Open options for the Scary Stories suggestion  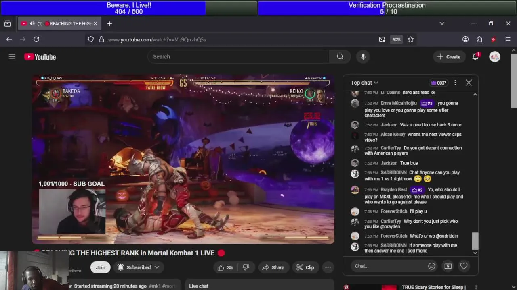pyautogui.click(x=476, y=288)
